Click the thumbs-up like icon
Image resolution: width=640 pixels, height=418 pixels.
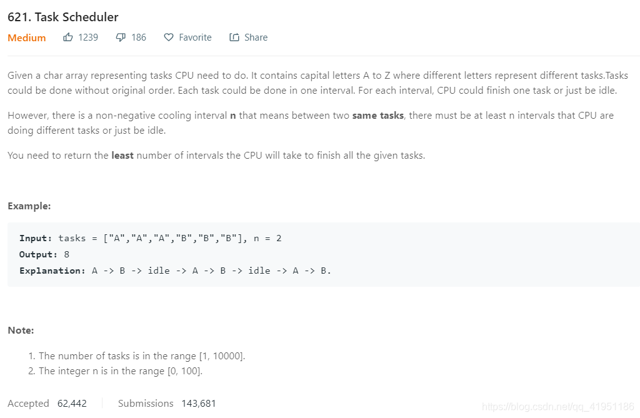(x=67, y=37)
